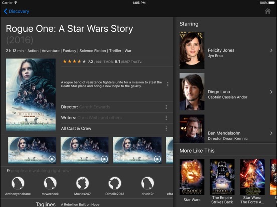Open Ben Mendelsohn chevron
Viewport: 277px width, 207px height.
pos(271,133)
